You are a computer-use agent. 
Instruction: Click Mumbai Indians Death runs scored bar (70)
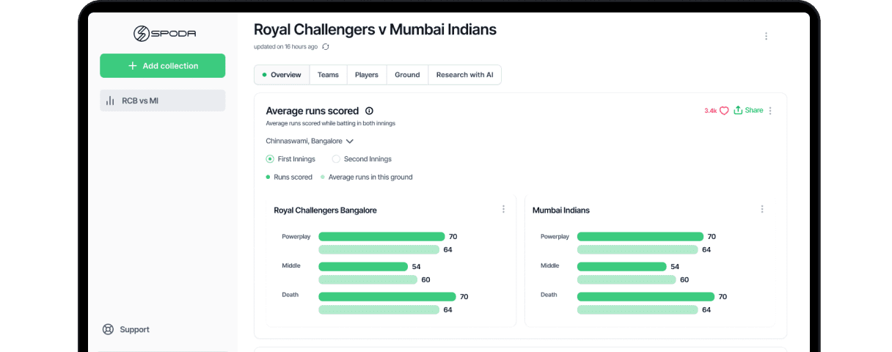click(x=646, y=297)
